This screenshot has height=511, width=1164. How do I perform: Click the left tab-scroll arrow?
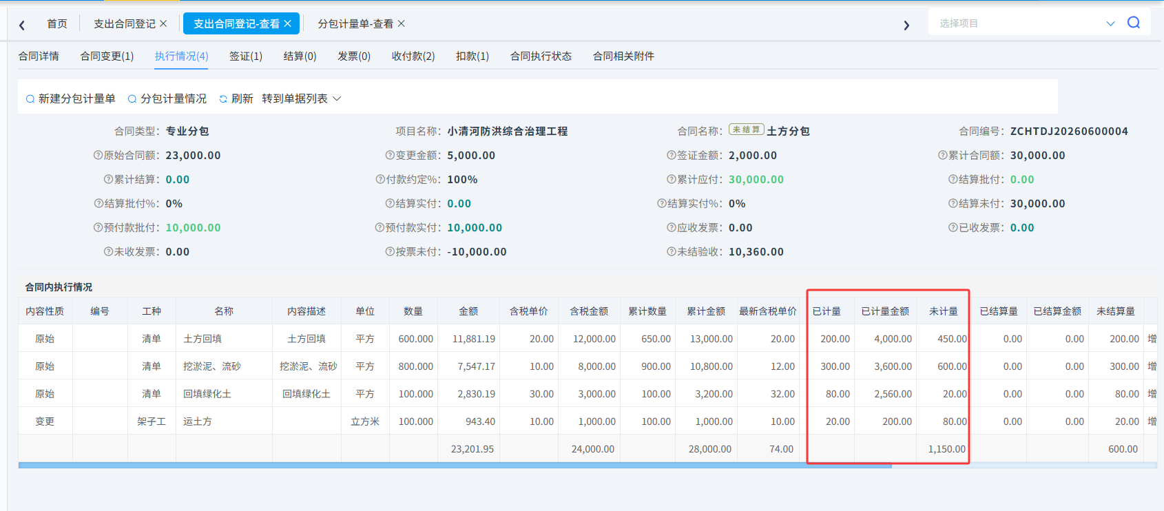click(x=22, y=25)
